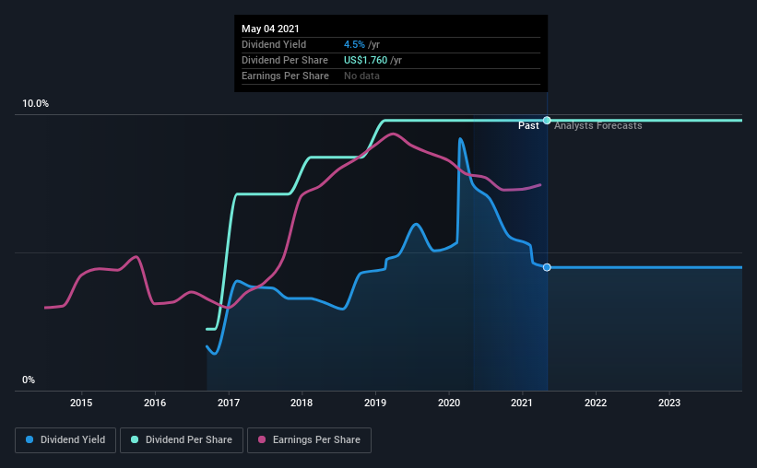Screen dimensions: 757x468
Task: Select the Dividend Per Share data point marker
Action: [547, 120]
